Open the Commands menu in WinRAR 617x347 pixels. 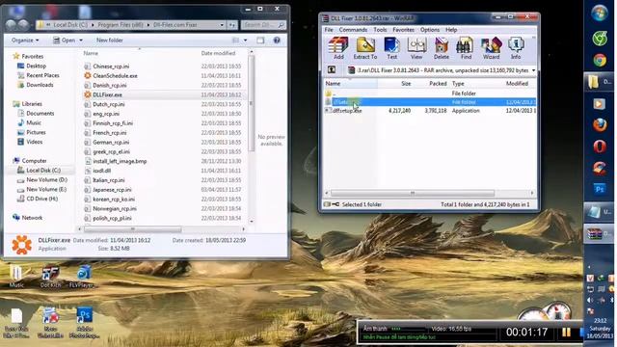click(353, 30)
